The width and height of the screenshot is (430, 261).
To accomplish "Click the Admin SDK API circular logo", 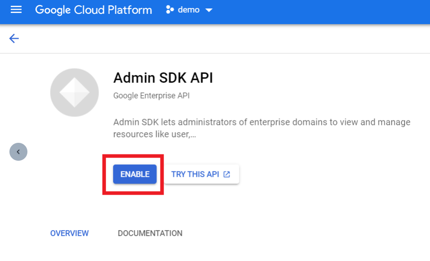I will tap(75, 93).
